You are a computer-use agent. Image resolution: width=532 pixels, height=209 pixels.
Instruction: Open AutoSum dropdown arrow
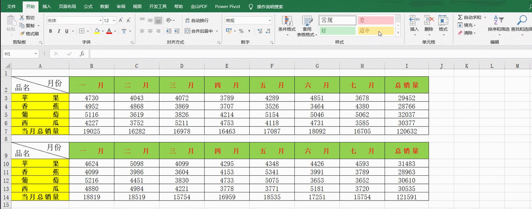pos(485,17)
